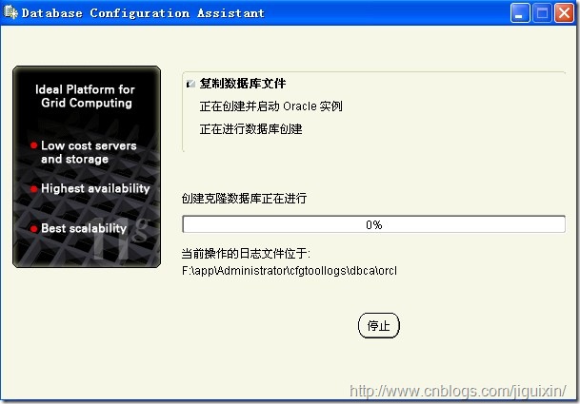Click the 11g logo in banner

click(120, 239)
